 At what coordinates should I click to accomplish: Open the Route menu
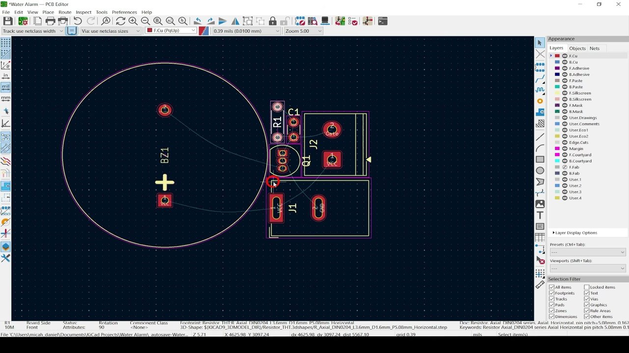point(65,12)
